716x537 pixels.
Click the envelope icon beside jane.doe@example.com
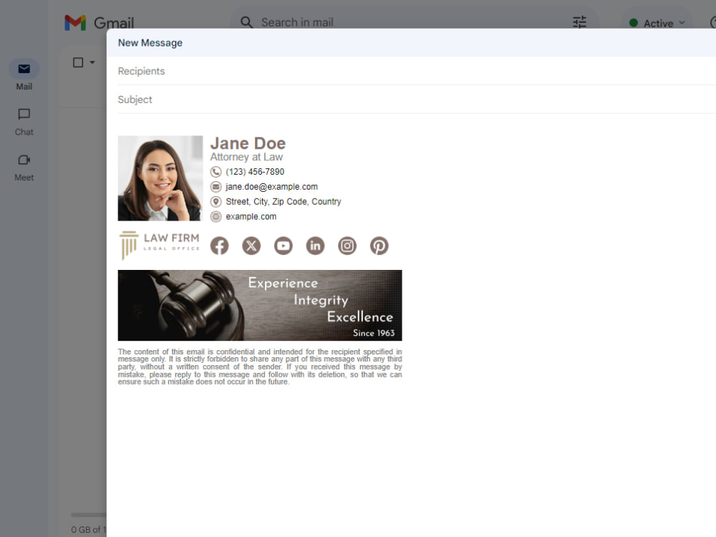point(216,187)
